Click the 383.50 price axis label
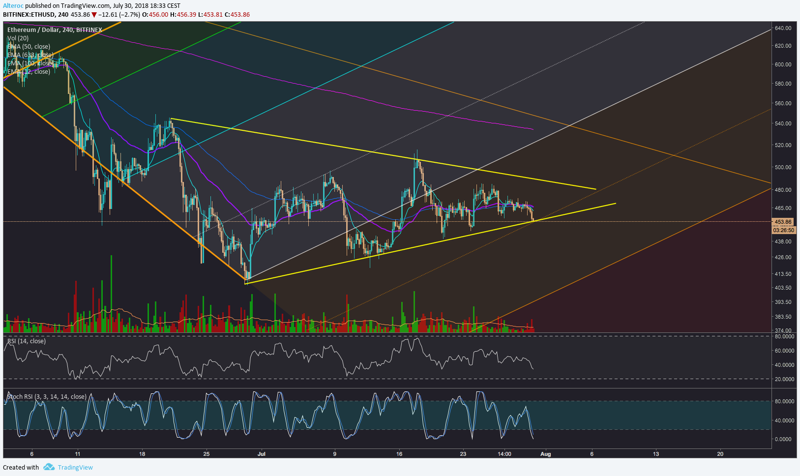Screen dimensions: 800x476 tap(783, 317)
